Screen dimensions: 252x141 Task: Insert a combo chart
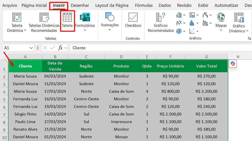[205, 23]
